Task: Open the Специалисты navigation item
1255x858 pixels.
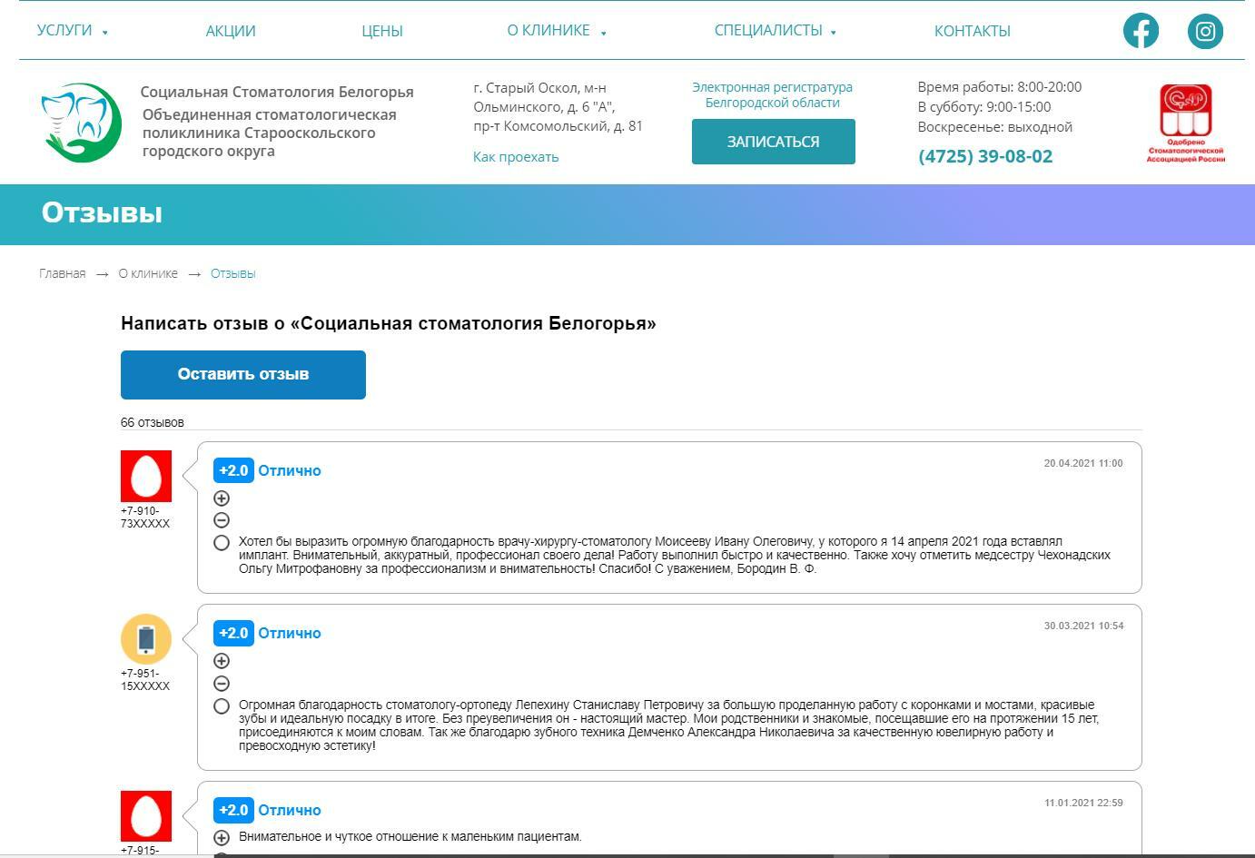Action: 768,30
